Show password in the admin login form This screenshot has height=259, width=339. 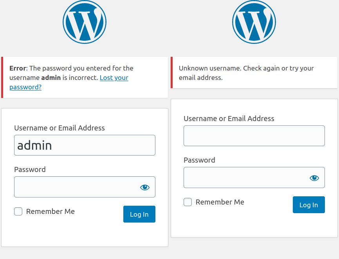[145, 187]
